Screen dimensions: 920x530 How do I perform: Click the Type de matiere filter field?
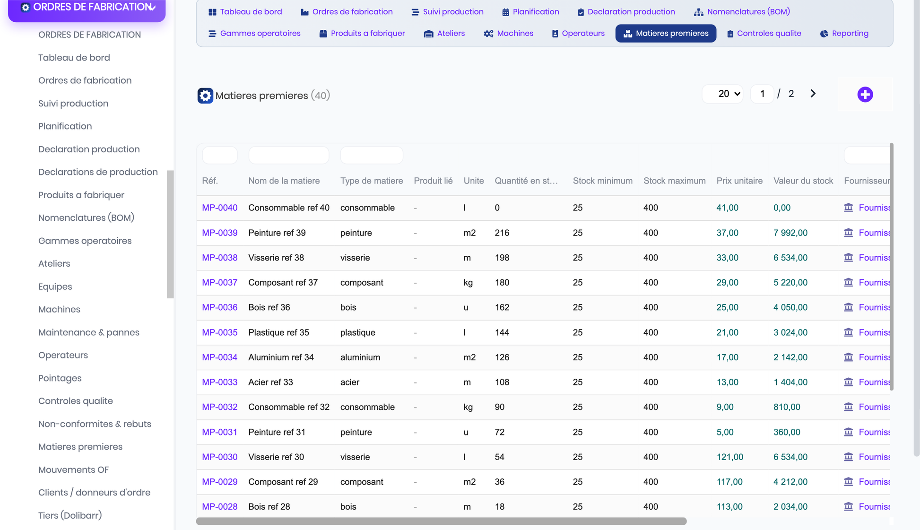pos(372,155)
